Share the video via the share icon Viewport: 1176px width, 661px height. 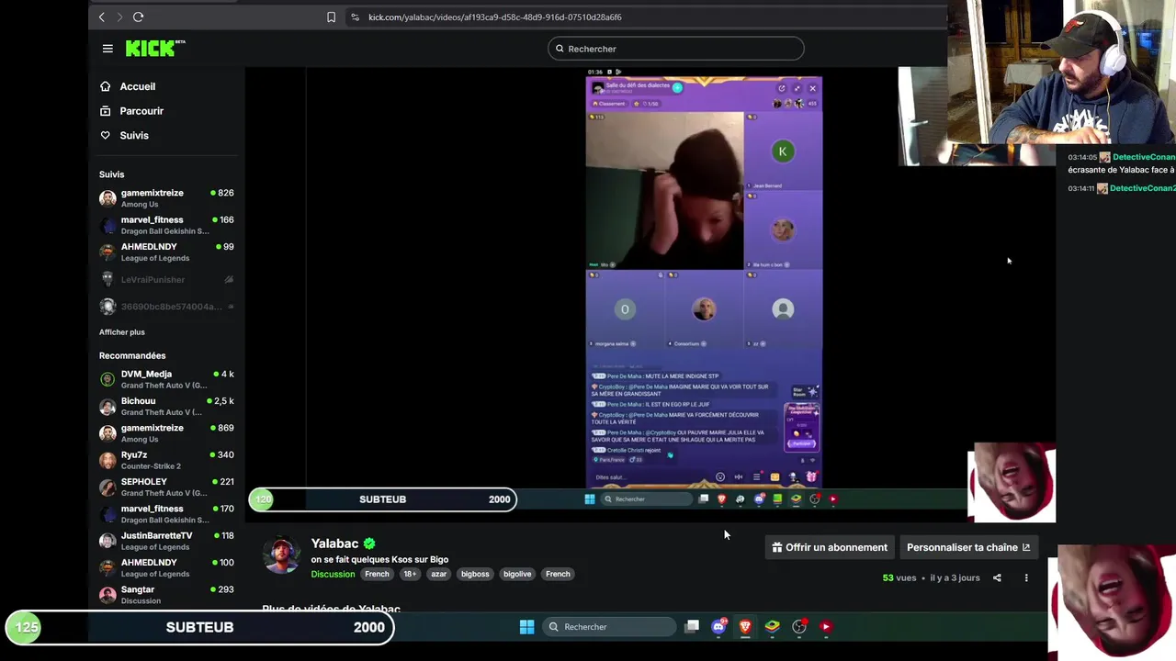997,578
